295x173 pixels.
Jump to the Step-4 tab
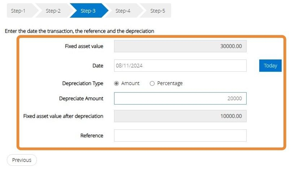pyautogui.click(x=123, y=11)
